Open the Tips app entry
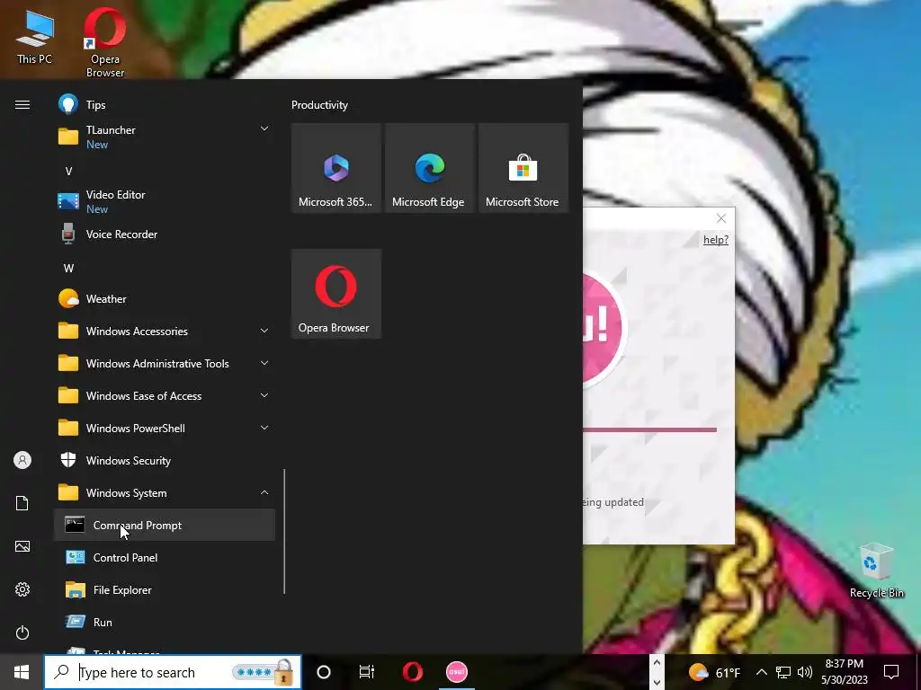The width and height of the screenshot is (921, 690). pyautogui.click(x=165, y=105)
